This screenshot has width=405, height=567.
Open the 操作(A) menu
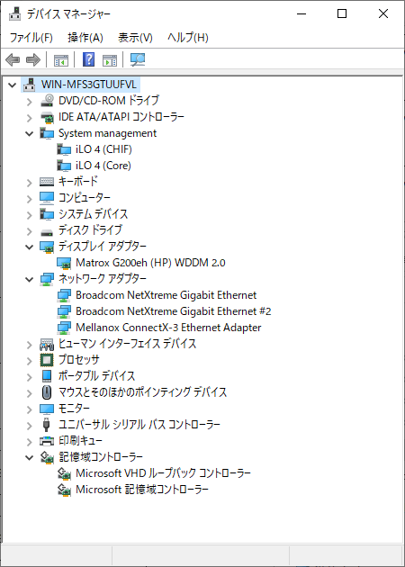tap(85, 38)
